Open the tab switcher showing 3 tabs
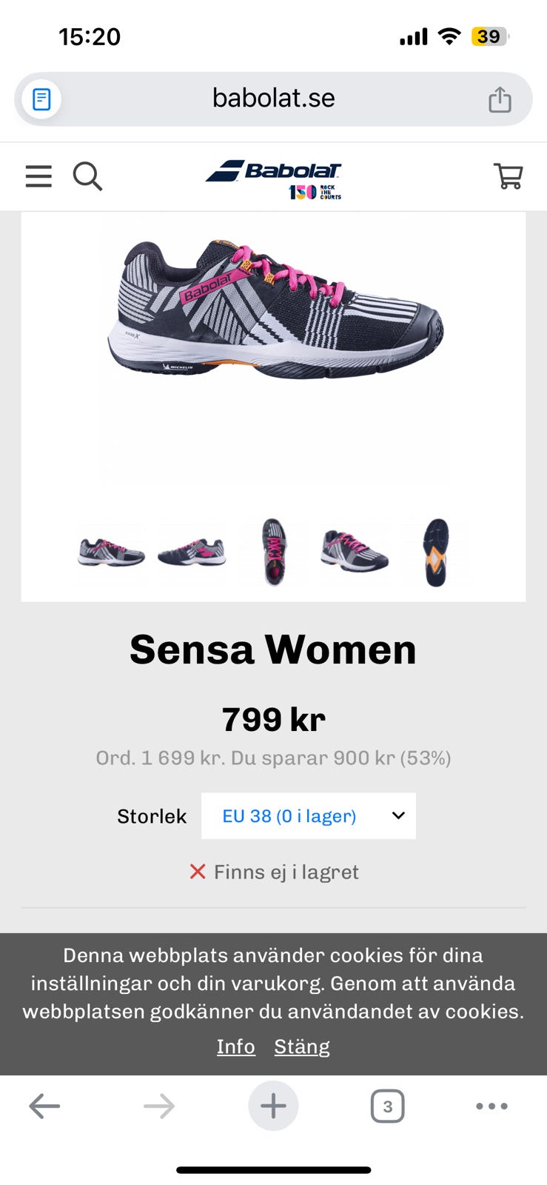Image resolution: width=547 pixels, height=1185 pixels. click(x=387, y=1106)
